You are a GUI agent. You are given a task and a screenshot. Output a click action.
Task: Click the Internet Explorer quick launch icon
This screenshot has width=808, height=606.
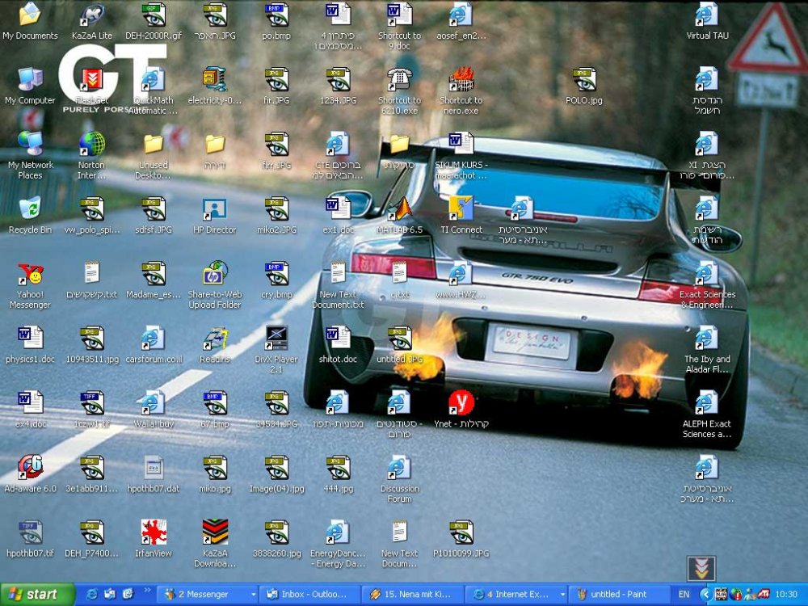point(92,594)
